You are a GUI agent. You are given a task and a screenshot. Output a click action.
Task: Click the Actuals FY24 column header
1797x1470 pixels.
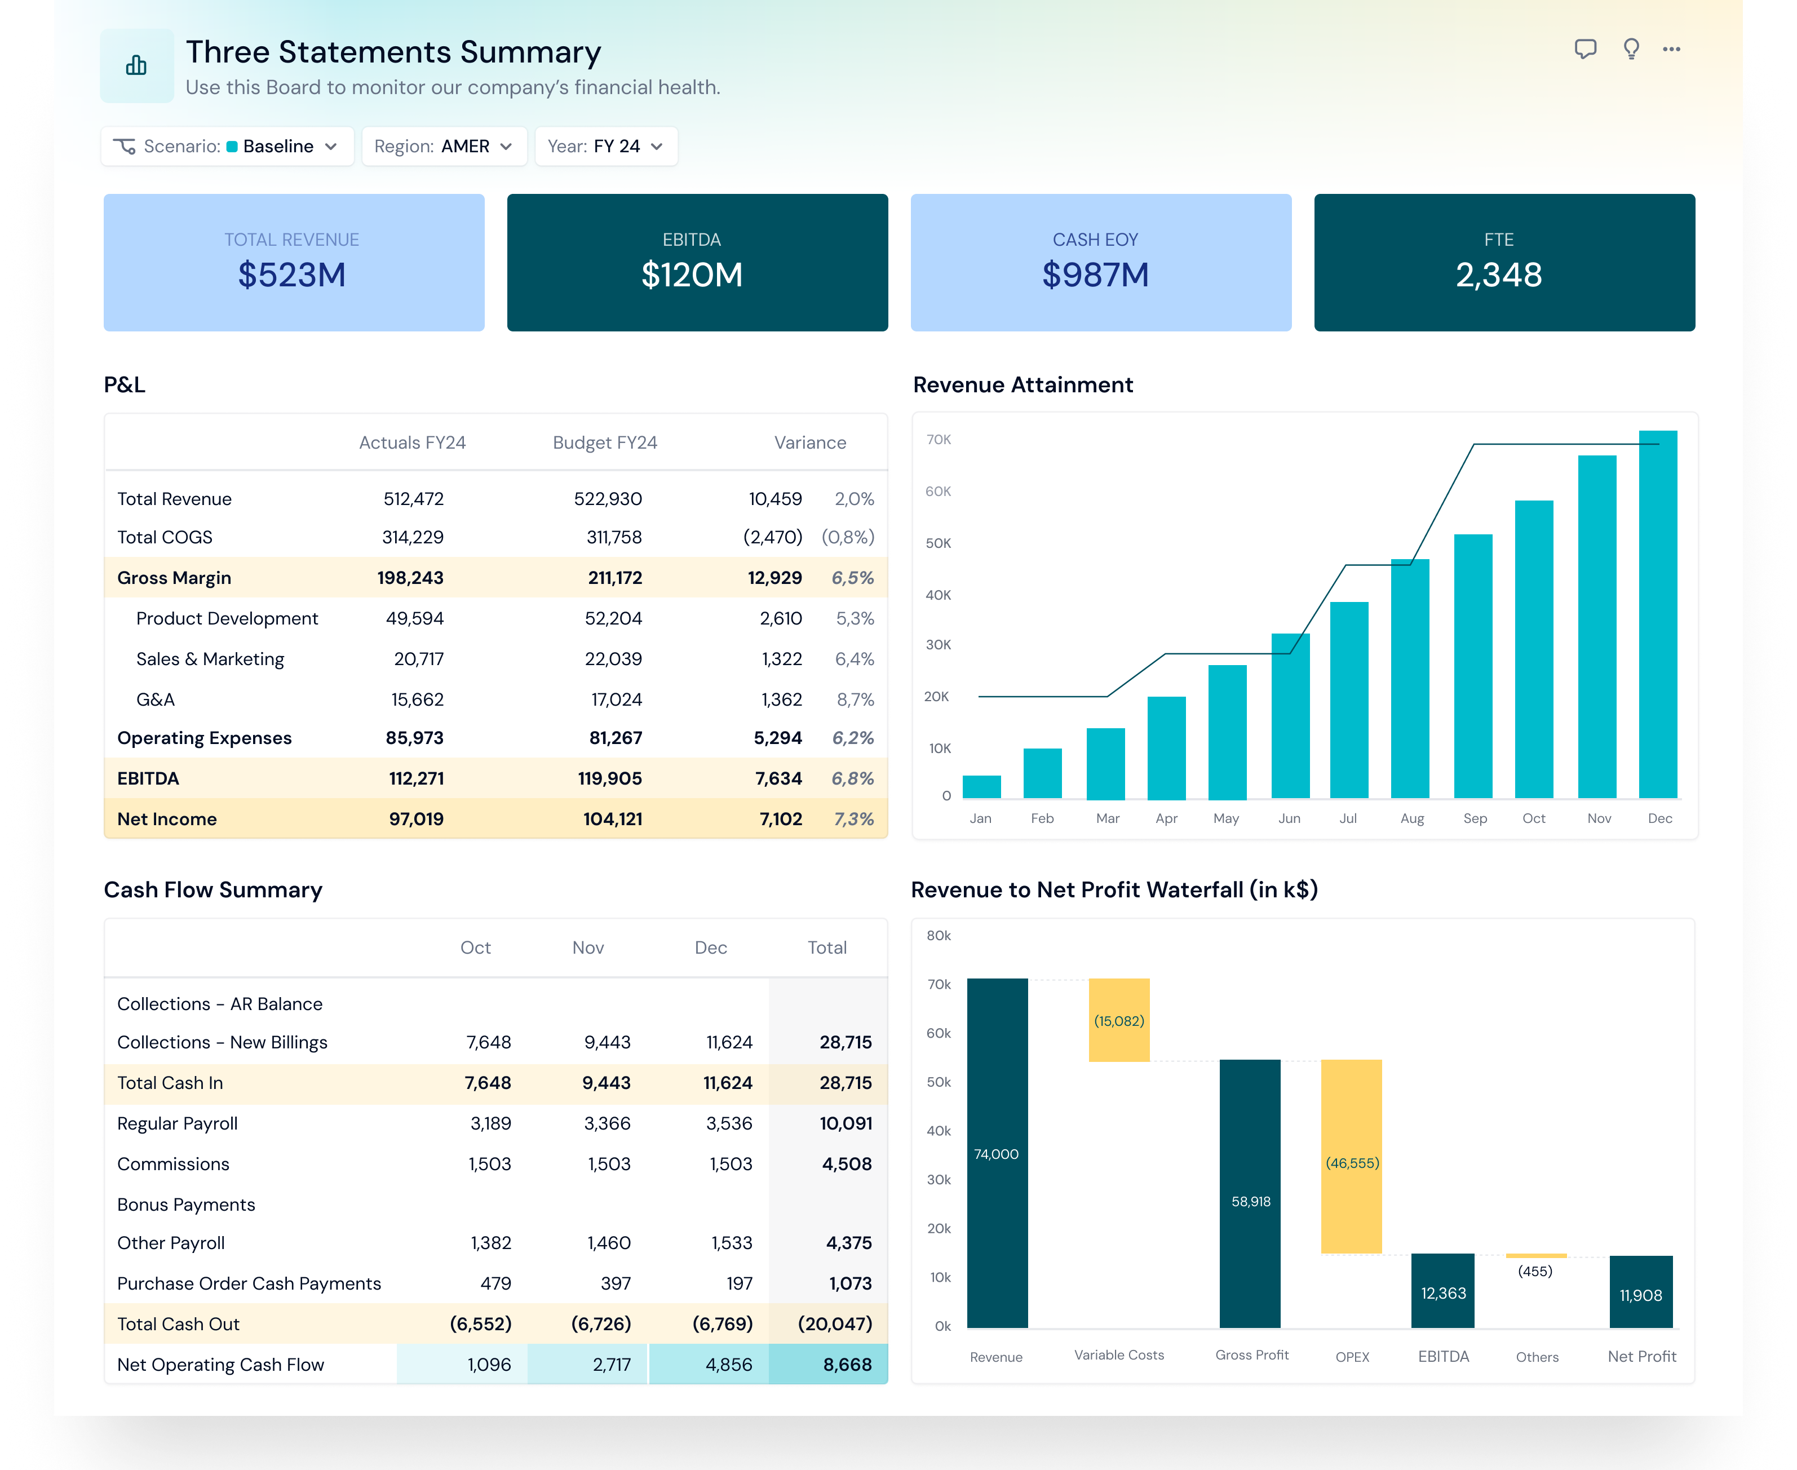413,443
